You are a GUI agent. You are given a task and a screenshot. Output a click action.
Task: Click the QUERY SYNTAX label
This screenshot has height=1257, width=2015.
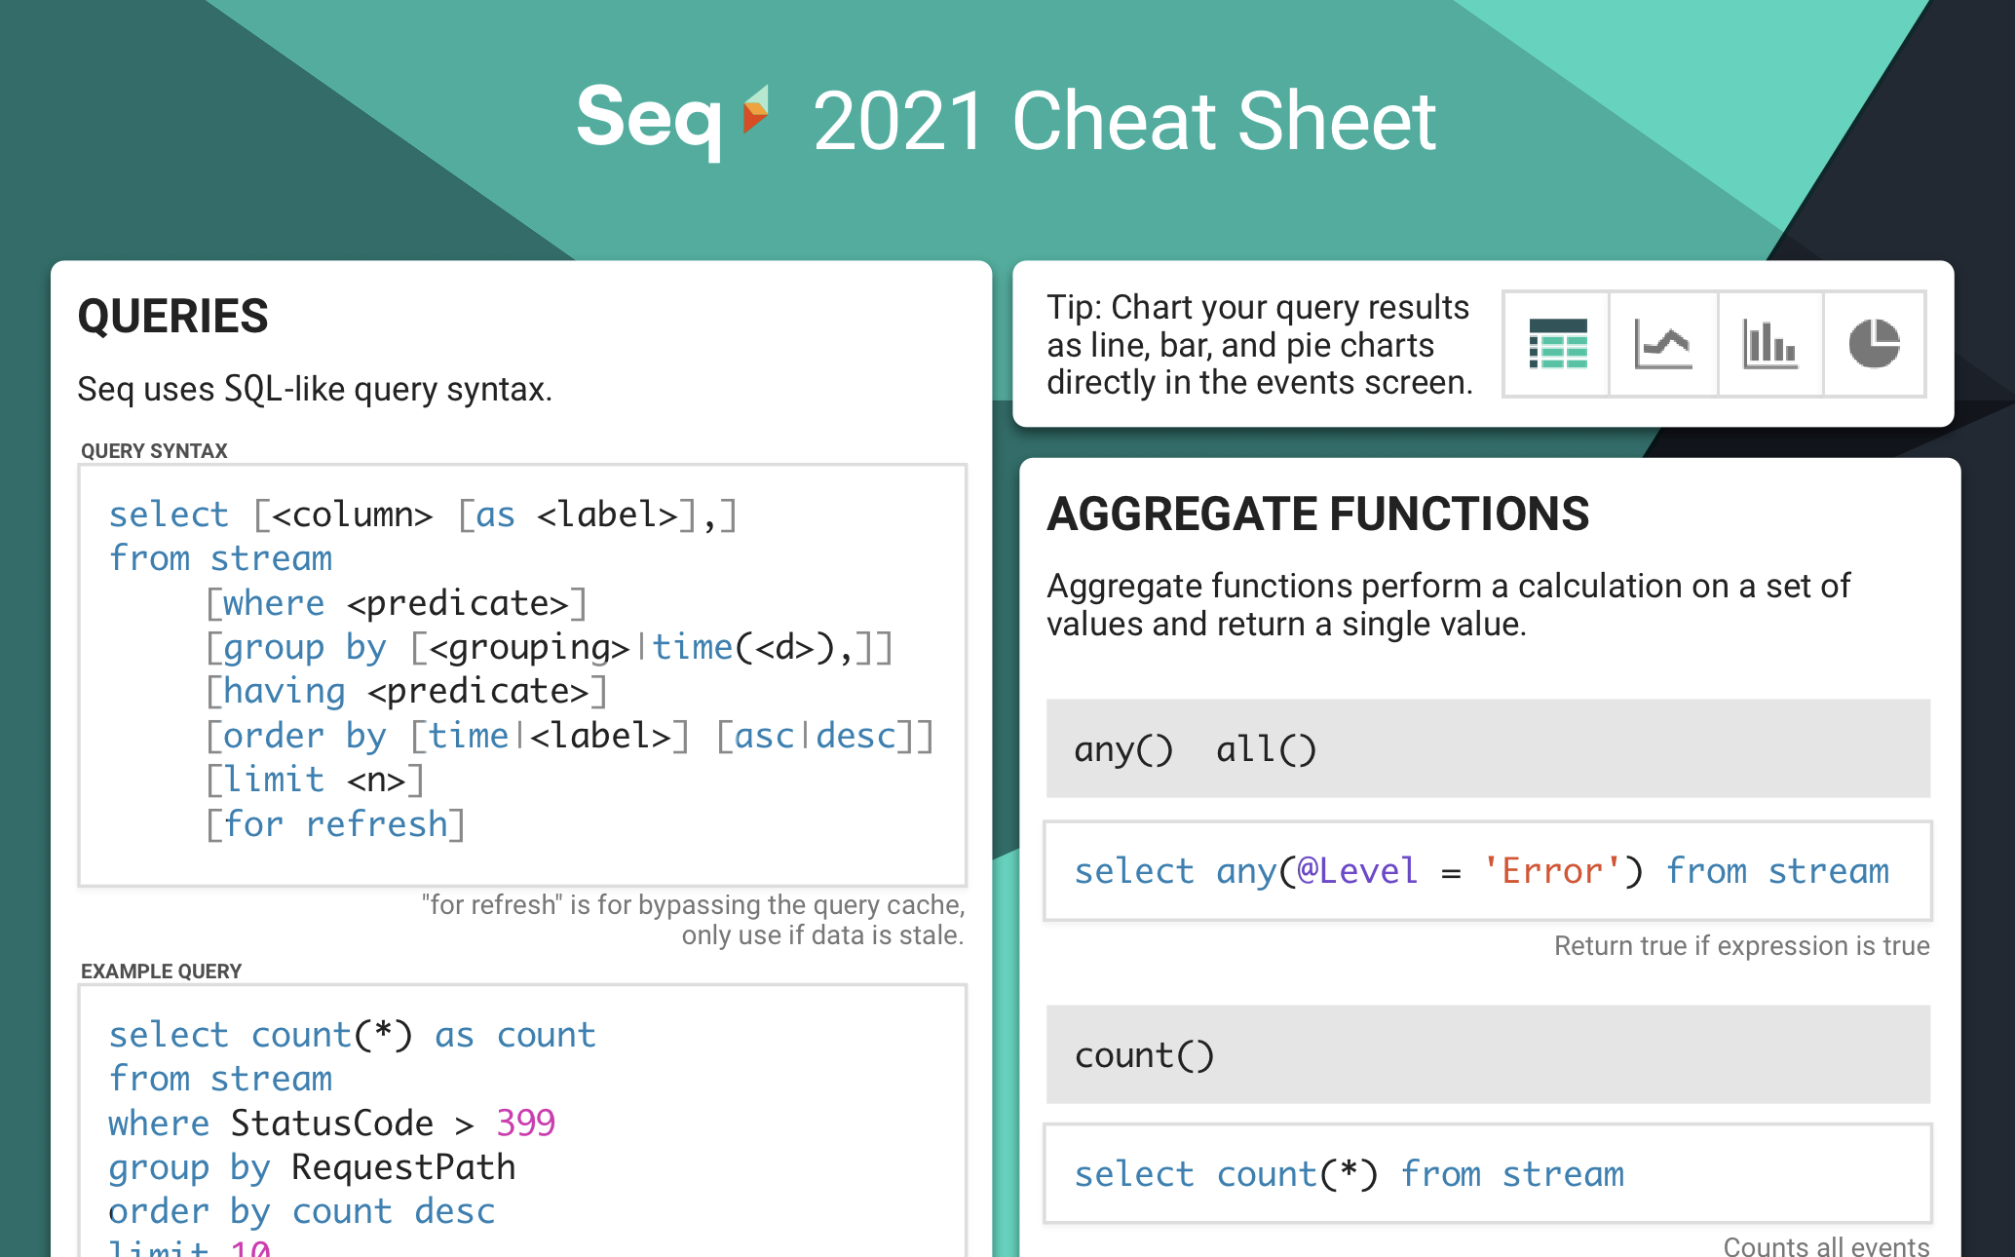point(154,451)
